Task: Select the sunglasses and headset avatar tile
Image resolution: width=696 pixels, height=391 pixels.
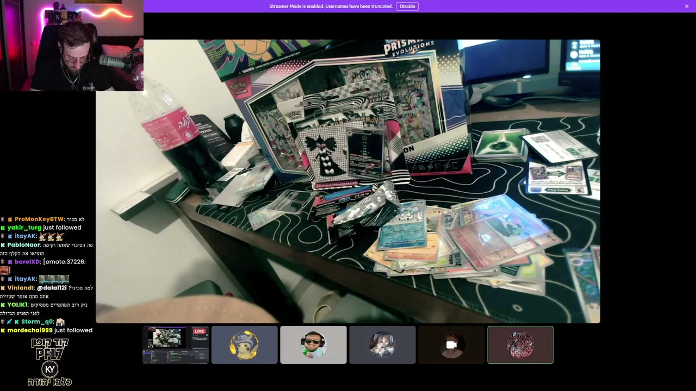Action: pyautogui.click(x=313, y=345)
